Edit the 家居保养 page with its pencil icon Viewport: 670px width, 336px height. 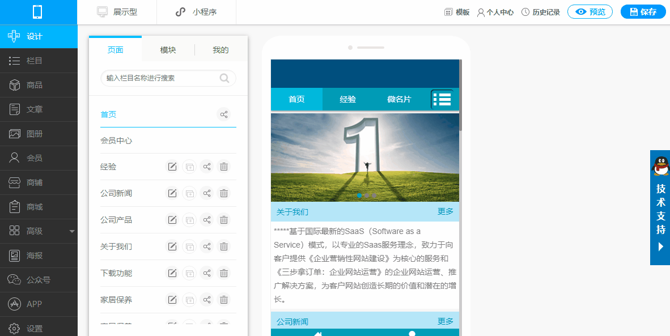pos(172,300)
